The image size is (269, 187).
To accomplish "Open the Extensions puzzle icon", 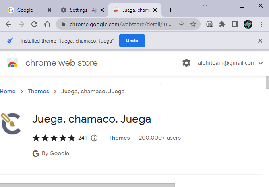I will 222,24.
